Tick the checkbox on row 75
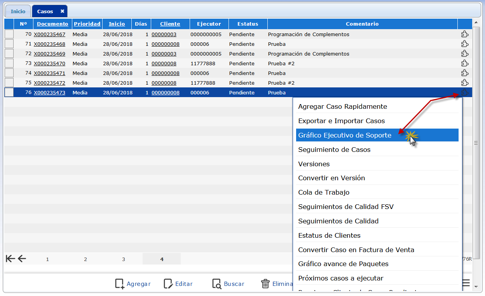 tap(9, 83)
